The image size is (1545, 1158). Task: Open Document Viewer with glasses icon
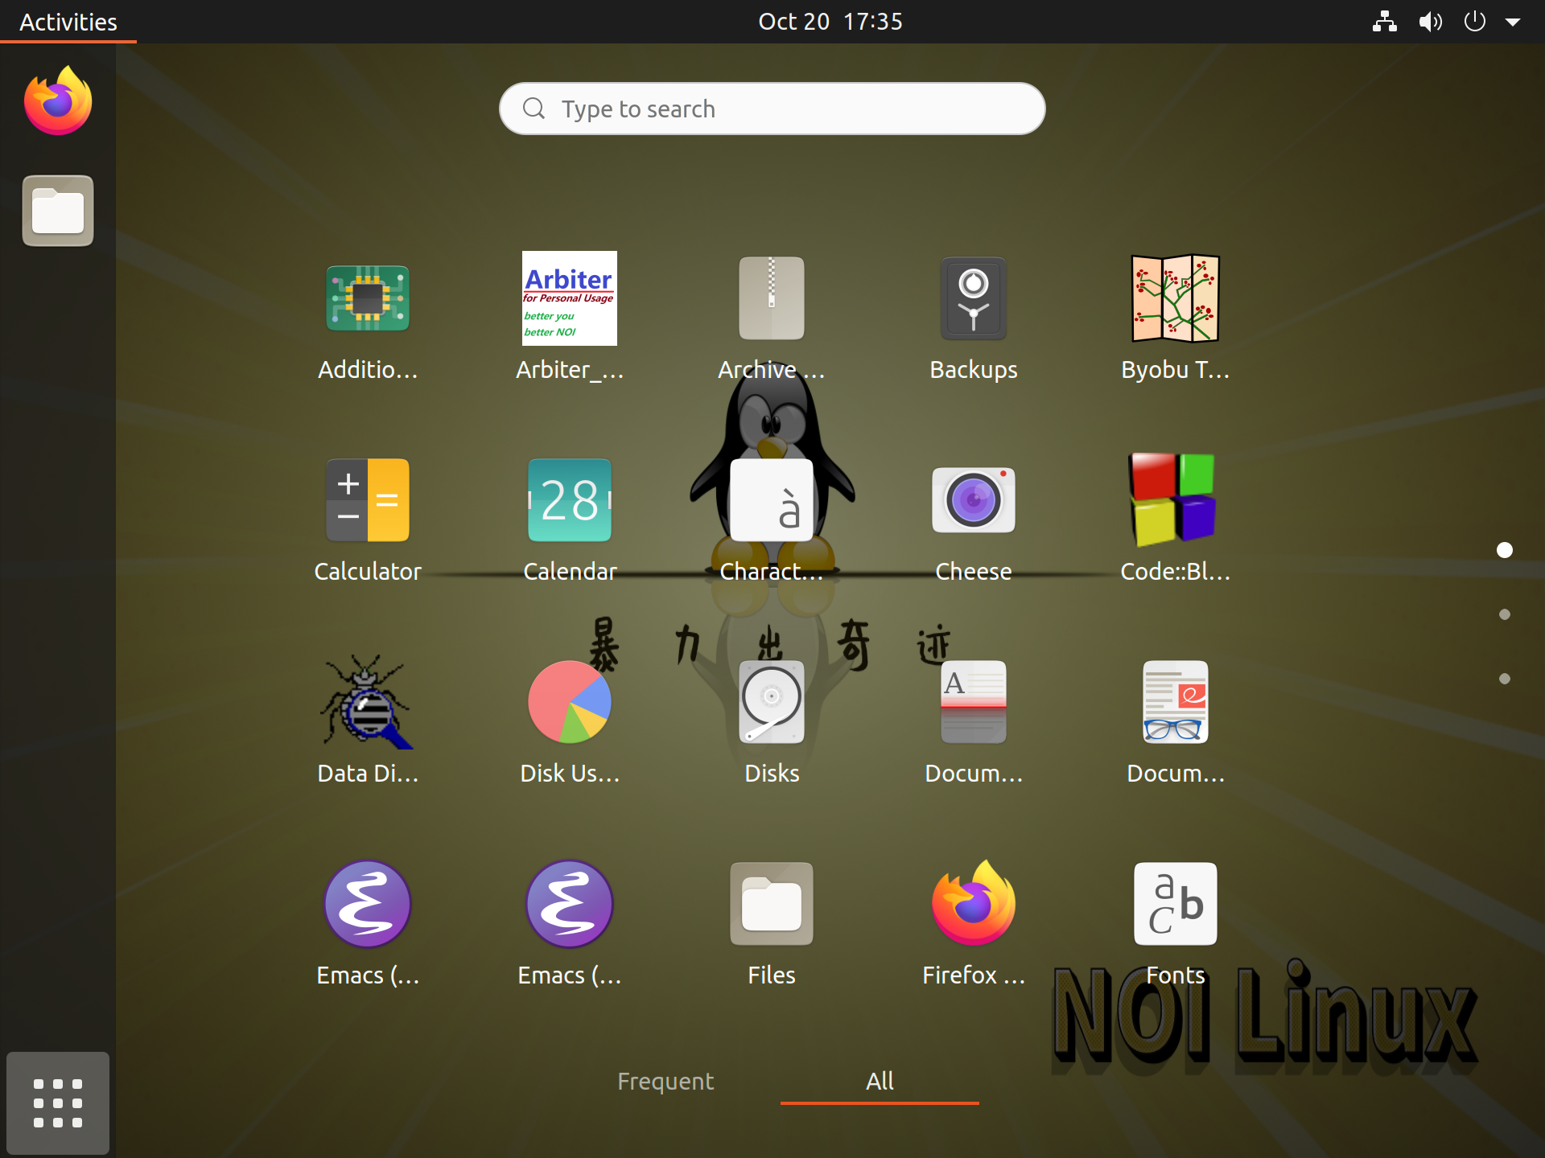click(1176, 702)
